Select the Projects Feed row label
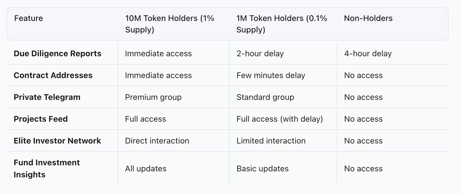Screen dimensions: 461x194 tap(41, 119)
